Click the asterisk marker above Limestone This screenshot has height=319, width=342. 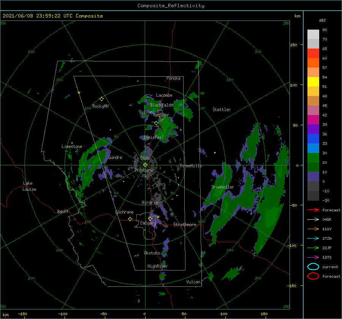(x=72, y=143)
